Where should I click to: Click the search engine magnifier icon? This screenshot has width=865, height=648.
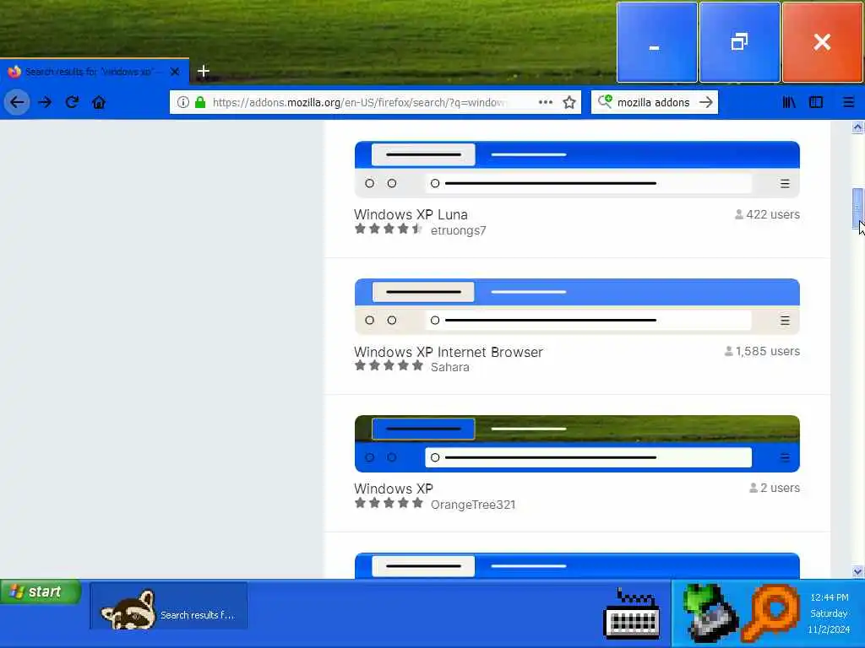click(605, 101)
